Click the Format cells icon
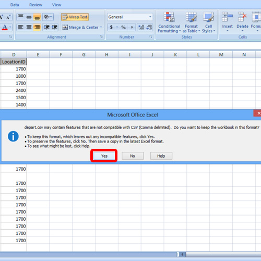Image resolution: width=261 pixels, height=261 pixels. [x=256, y=17]
